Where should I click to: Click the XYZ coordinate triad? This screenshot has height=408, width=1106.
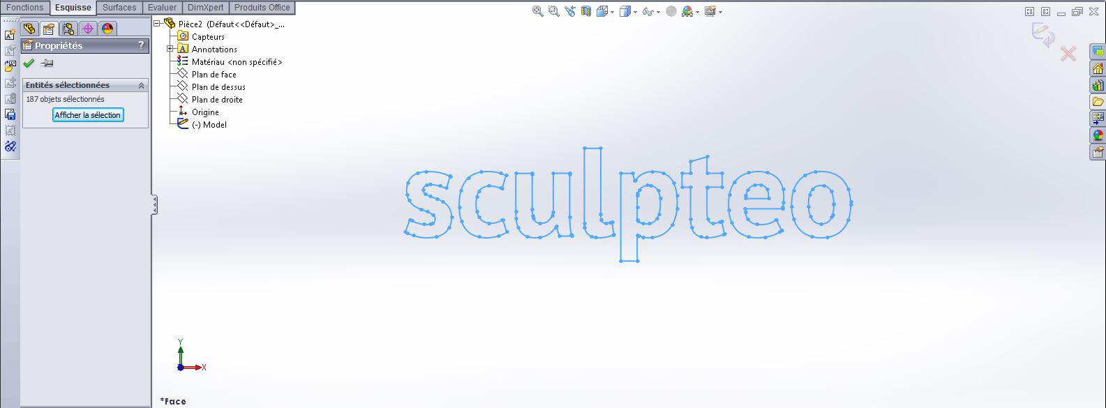(190, 356)
